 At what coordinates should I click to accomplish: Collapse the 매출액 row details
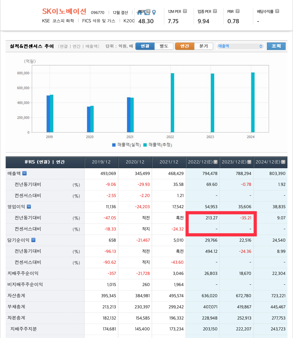point(24,173)
